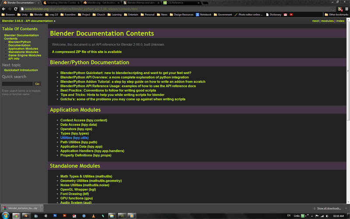The height and width of the screenshot is (219, 350).
Task: Click Blender 2.66.0 API documentation breadcrumb
Action: point(28,21)
